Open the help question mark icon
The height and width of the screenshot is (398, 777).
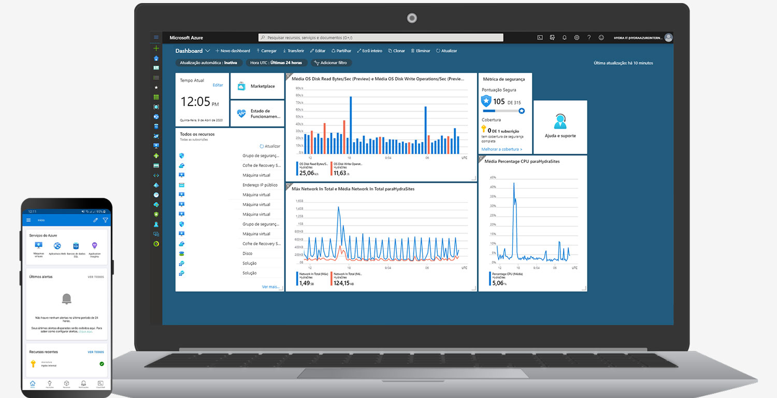click(x=589, y=37)
